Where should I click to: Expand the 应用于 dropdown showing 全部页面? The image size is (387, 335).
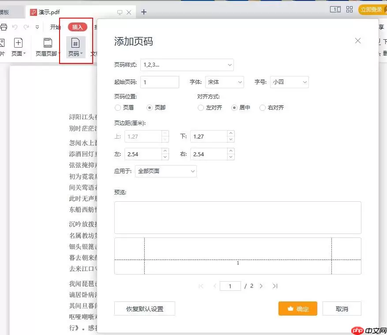pyautogui.click(x=166, y=171)
